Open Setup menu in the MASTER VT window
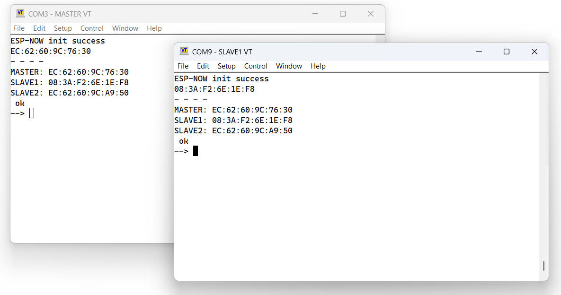The height and width of the screenshot is (295, 561). pos(62,28)
